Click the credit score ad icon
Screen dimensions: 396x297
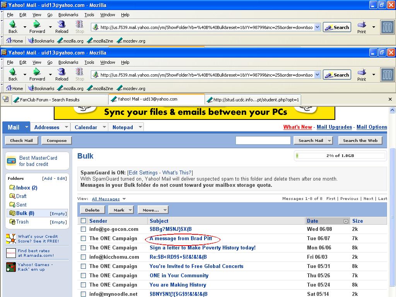(x=11, y=239)
